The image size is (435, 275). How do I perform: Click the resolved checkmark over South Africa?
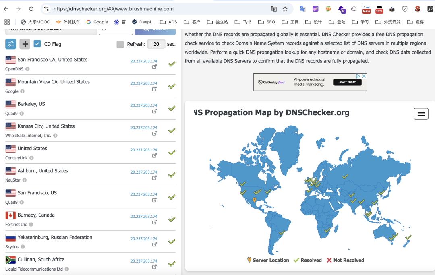coord(327,230)
